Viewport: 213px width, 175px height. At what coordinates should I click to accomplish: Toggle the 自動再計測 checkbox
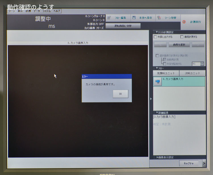click(164, 60)
